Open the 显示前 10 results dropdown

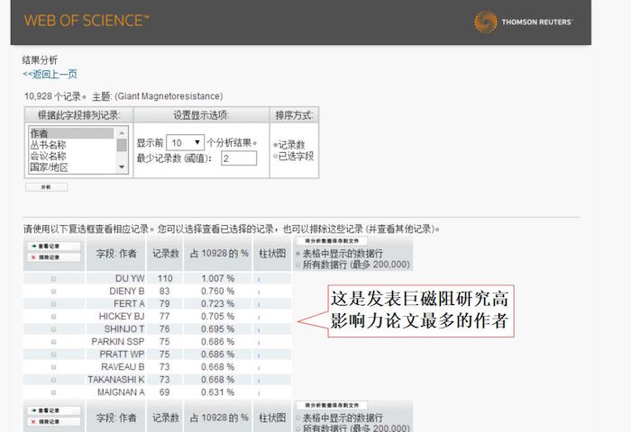[x=185, y=143]
